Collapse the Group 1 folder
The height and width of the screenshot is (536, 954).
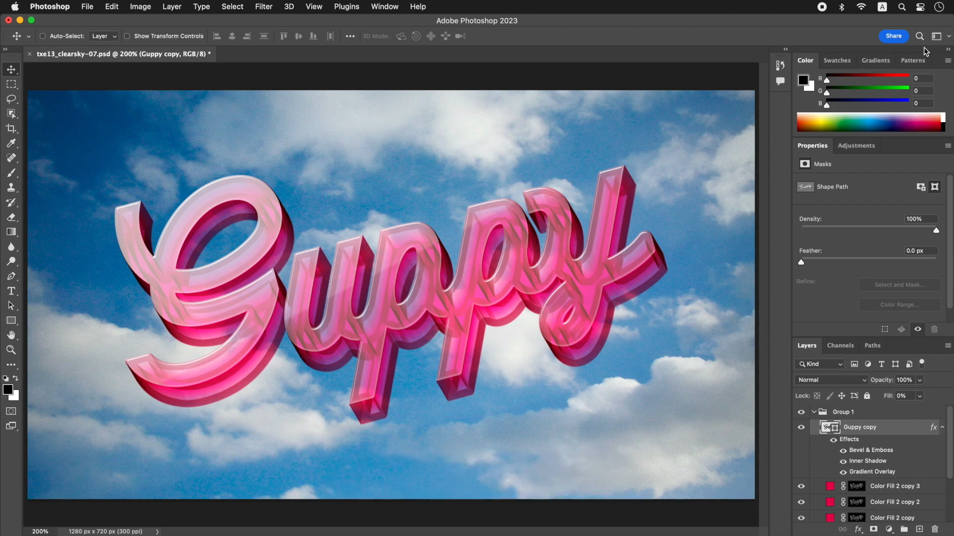click(x=814, y=412)
